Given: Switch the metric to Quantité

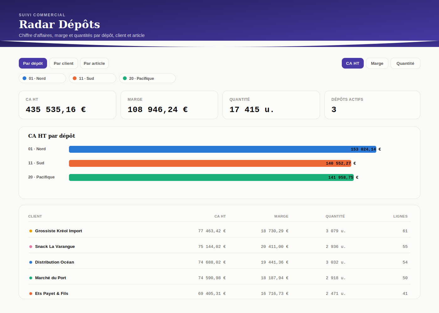Looking at the screenshot, I should (x=405, y=63).
